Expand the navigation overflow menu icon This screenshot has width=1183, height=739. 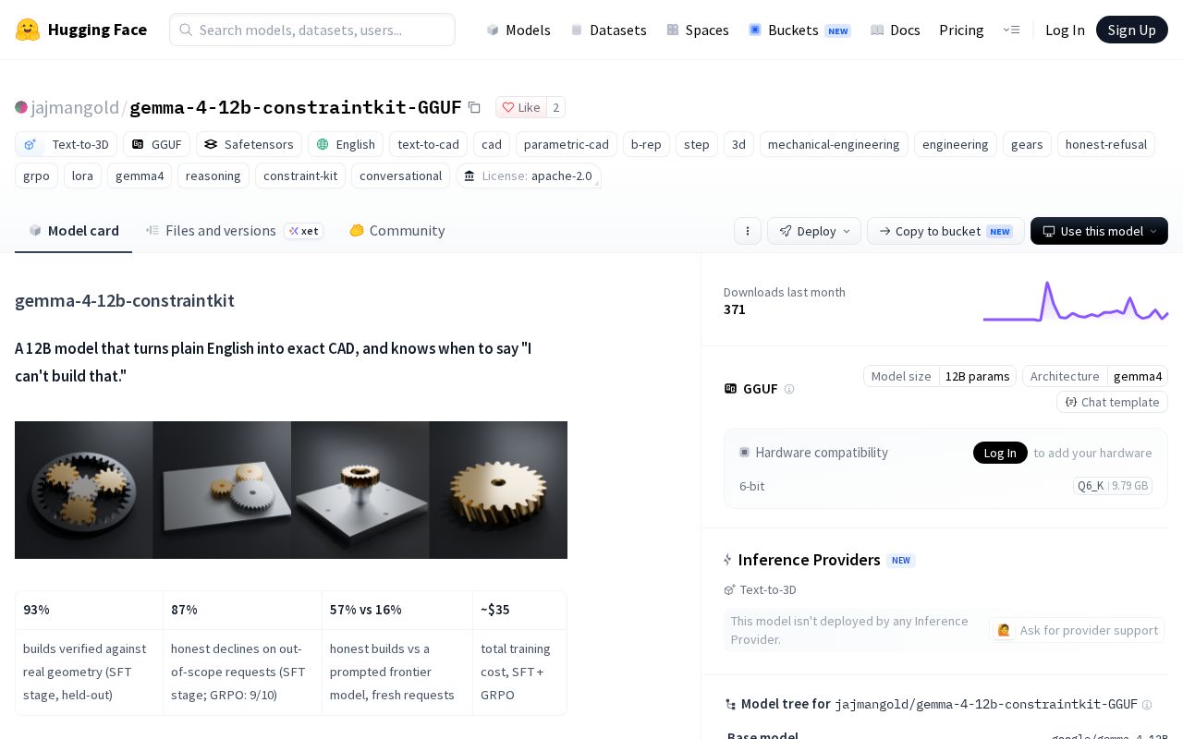(1011, 30)
